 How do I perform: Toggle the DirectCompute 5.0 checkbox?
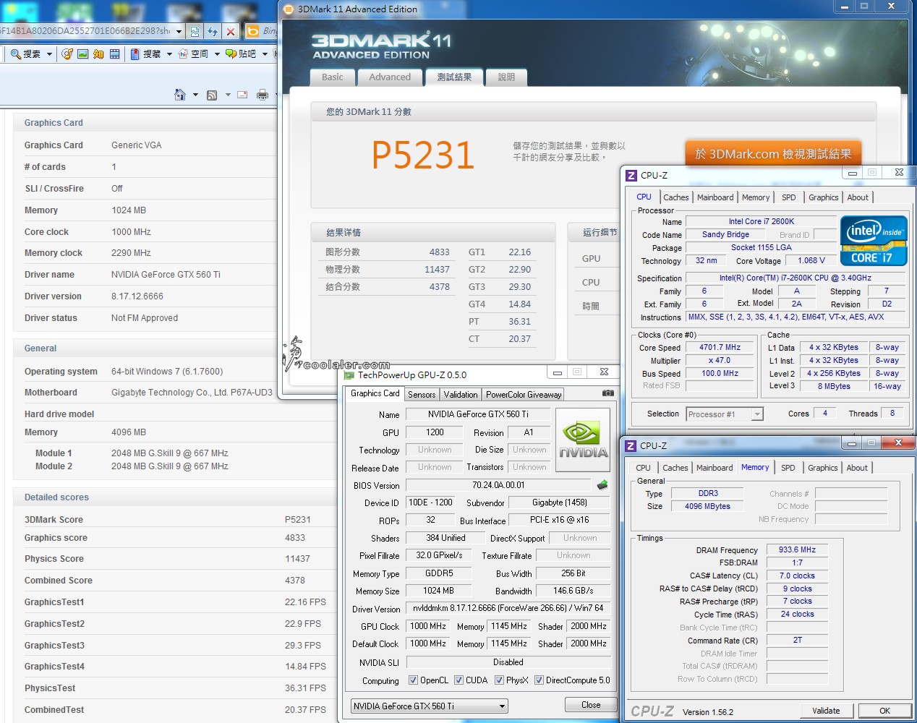[x=539, y=680]
